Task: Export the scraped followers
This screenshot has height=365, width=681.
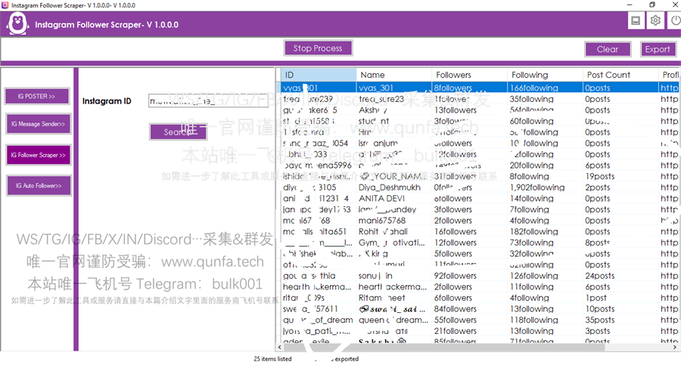Action: click(x=658, y=49)
